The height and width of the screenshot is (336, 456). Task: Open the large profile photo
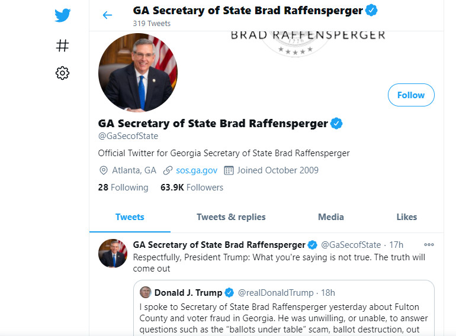[x=138, y=72]
